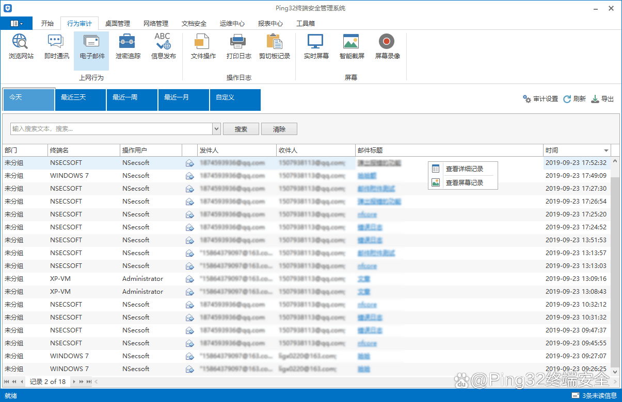Image resolution: width=622 pixels, height=402 pixels.
Task: Click the mail icon in 17:52:32 row
Action: pos(189,163)
